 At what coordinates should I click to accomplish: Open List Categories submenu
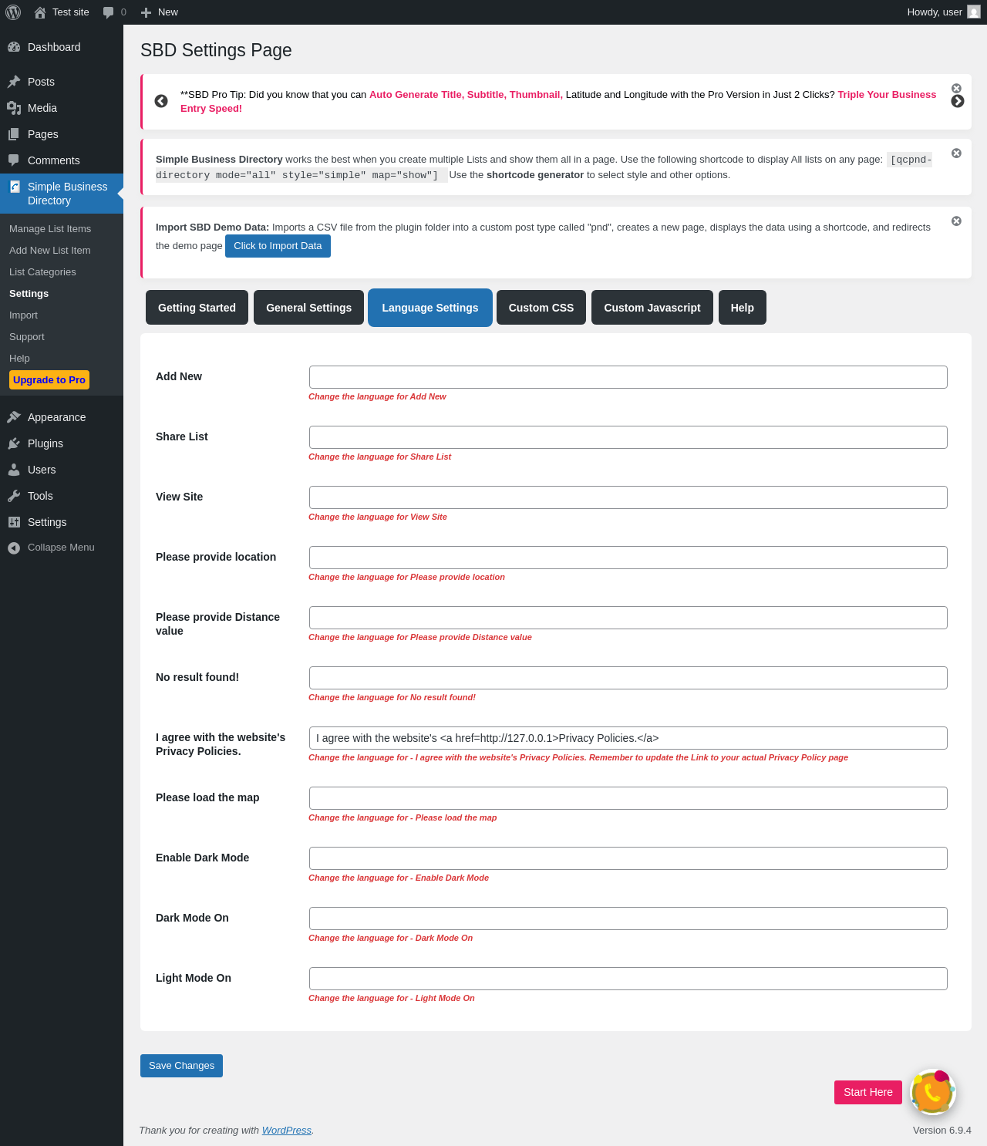(x=42, y=272)
